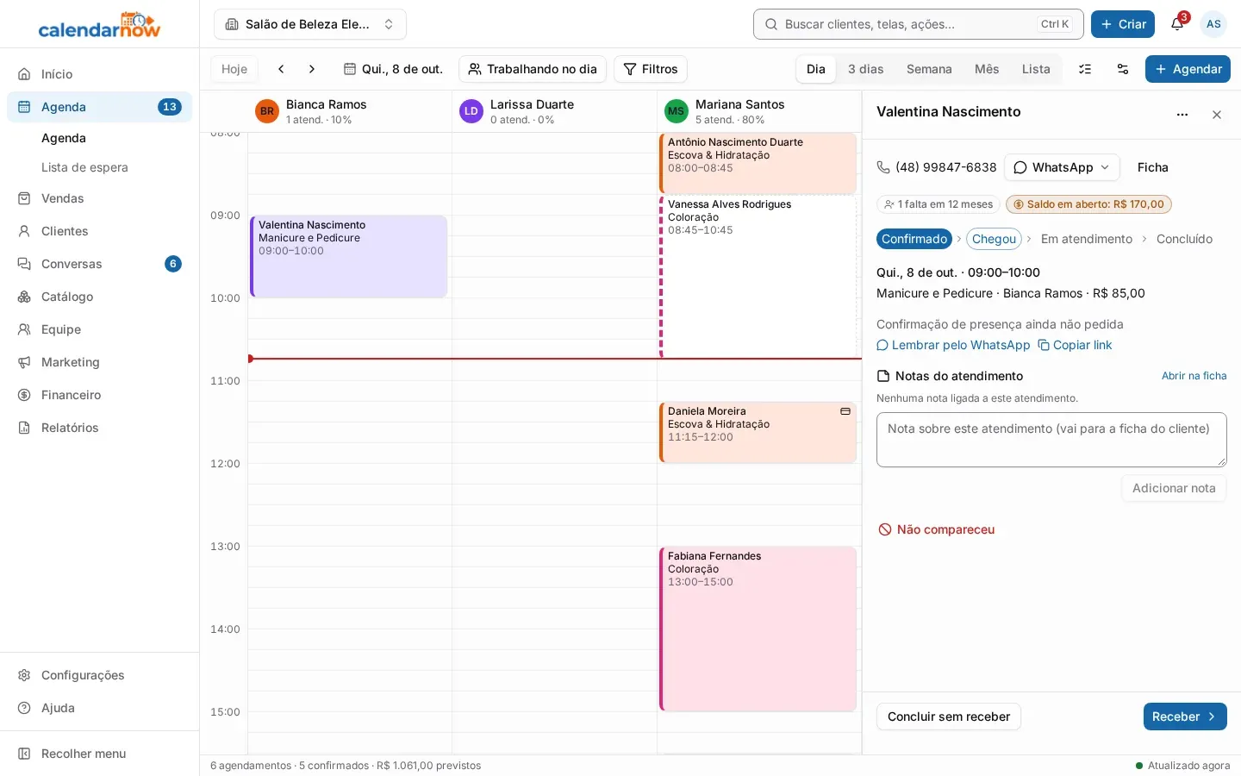Toggle the Trabalhando no dia filter
This screenshot has height=776, width=1241.
533,69
